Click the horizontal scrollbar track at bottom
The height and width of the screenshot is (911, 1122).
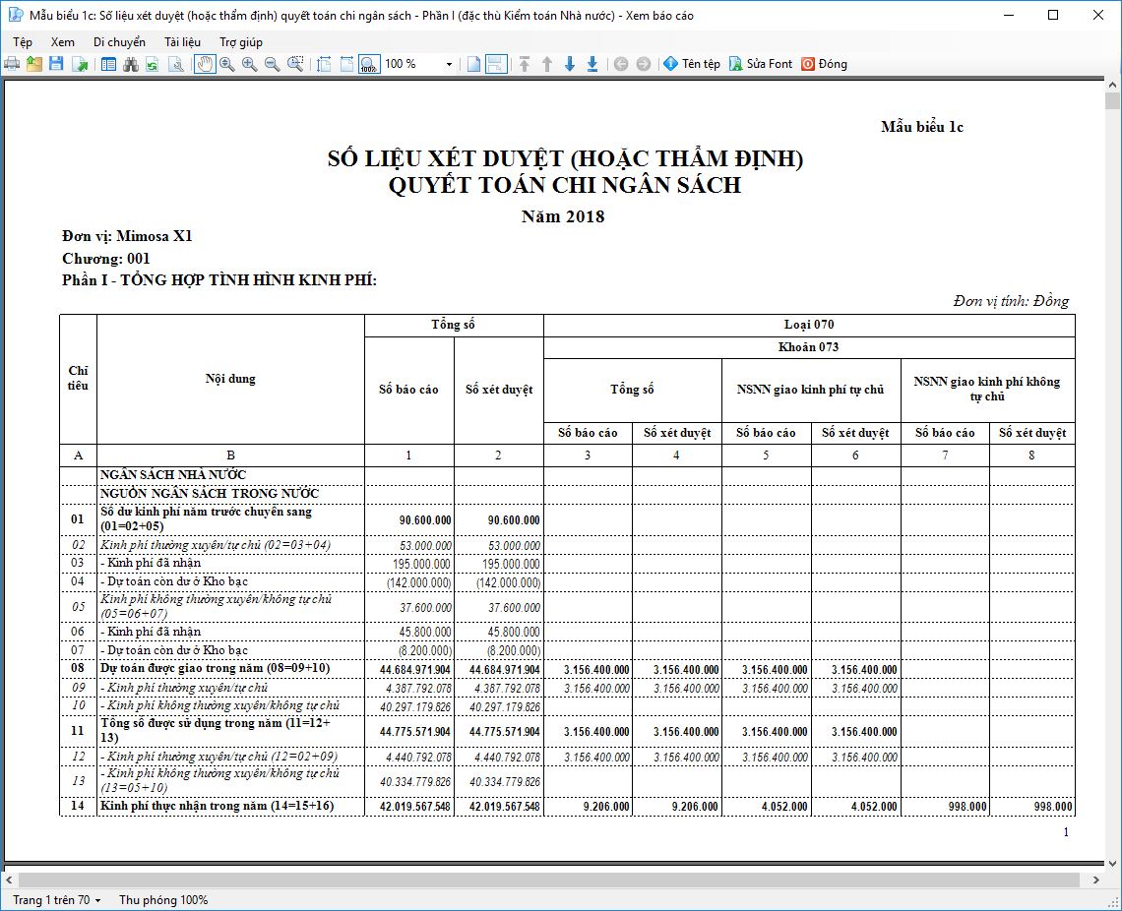(551, 879)
